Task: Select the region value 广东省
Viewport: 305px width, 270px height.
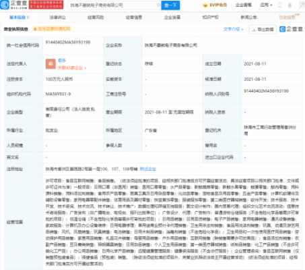Action: click(x=151, y=130)
